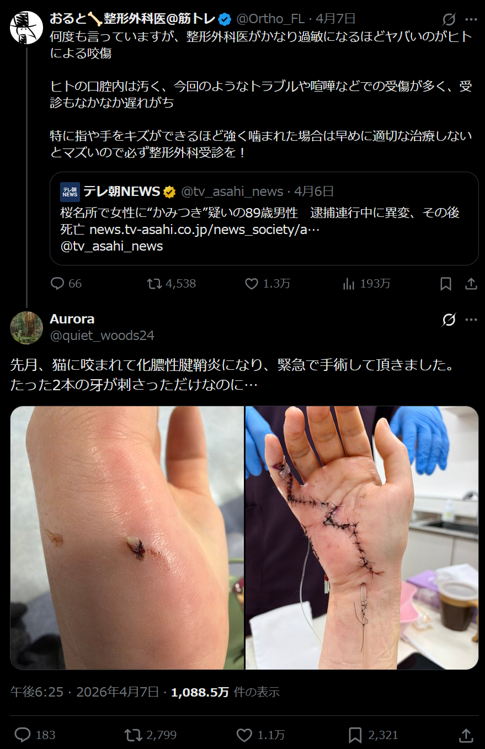The width and height of the screenshot is (485, 749).
Task: Open the @quiet_woods24 handle link
Action: coord(102,336)
